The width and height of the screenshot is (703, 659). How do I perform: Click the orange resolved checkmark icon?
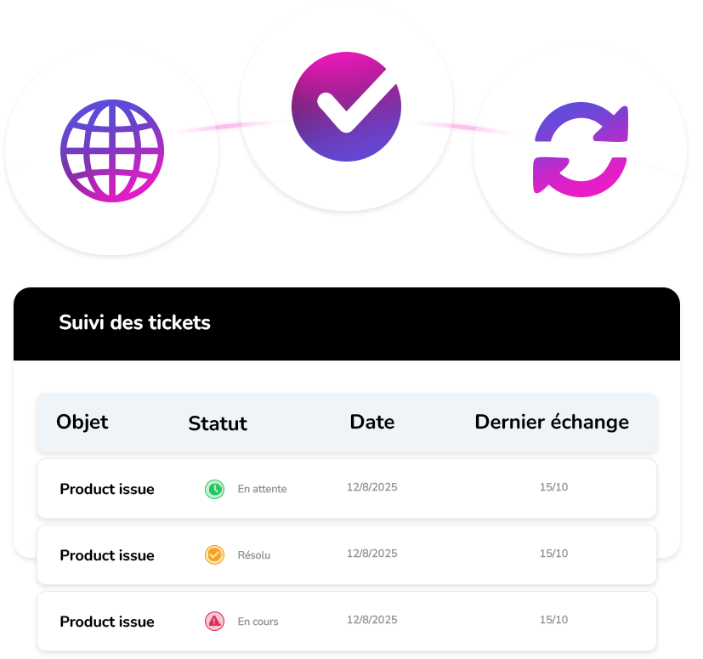[x=215, y=555]
